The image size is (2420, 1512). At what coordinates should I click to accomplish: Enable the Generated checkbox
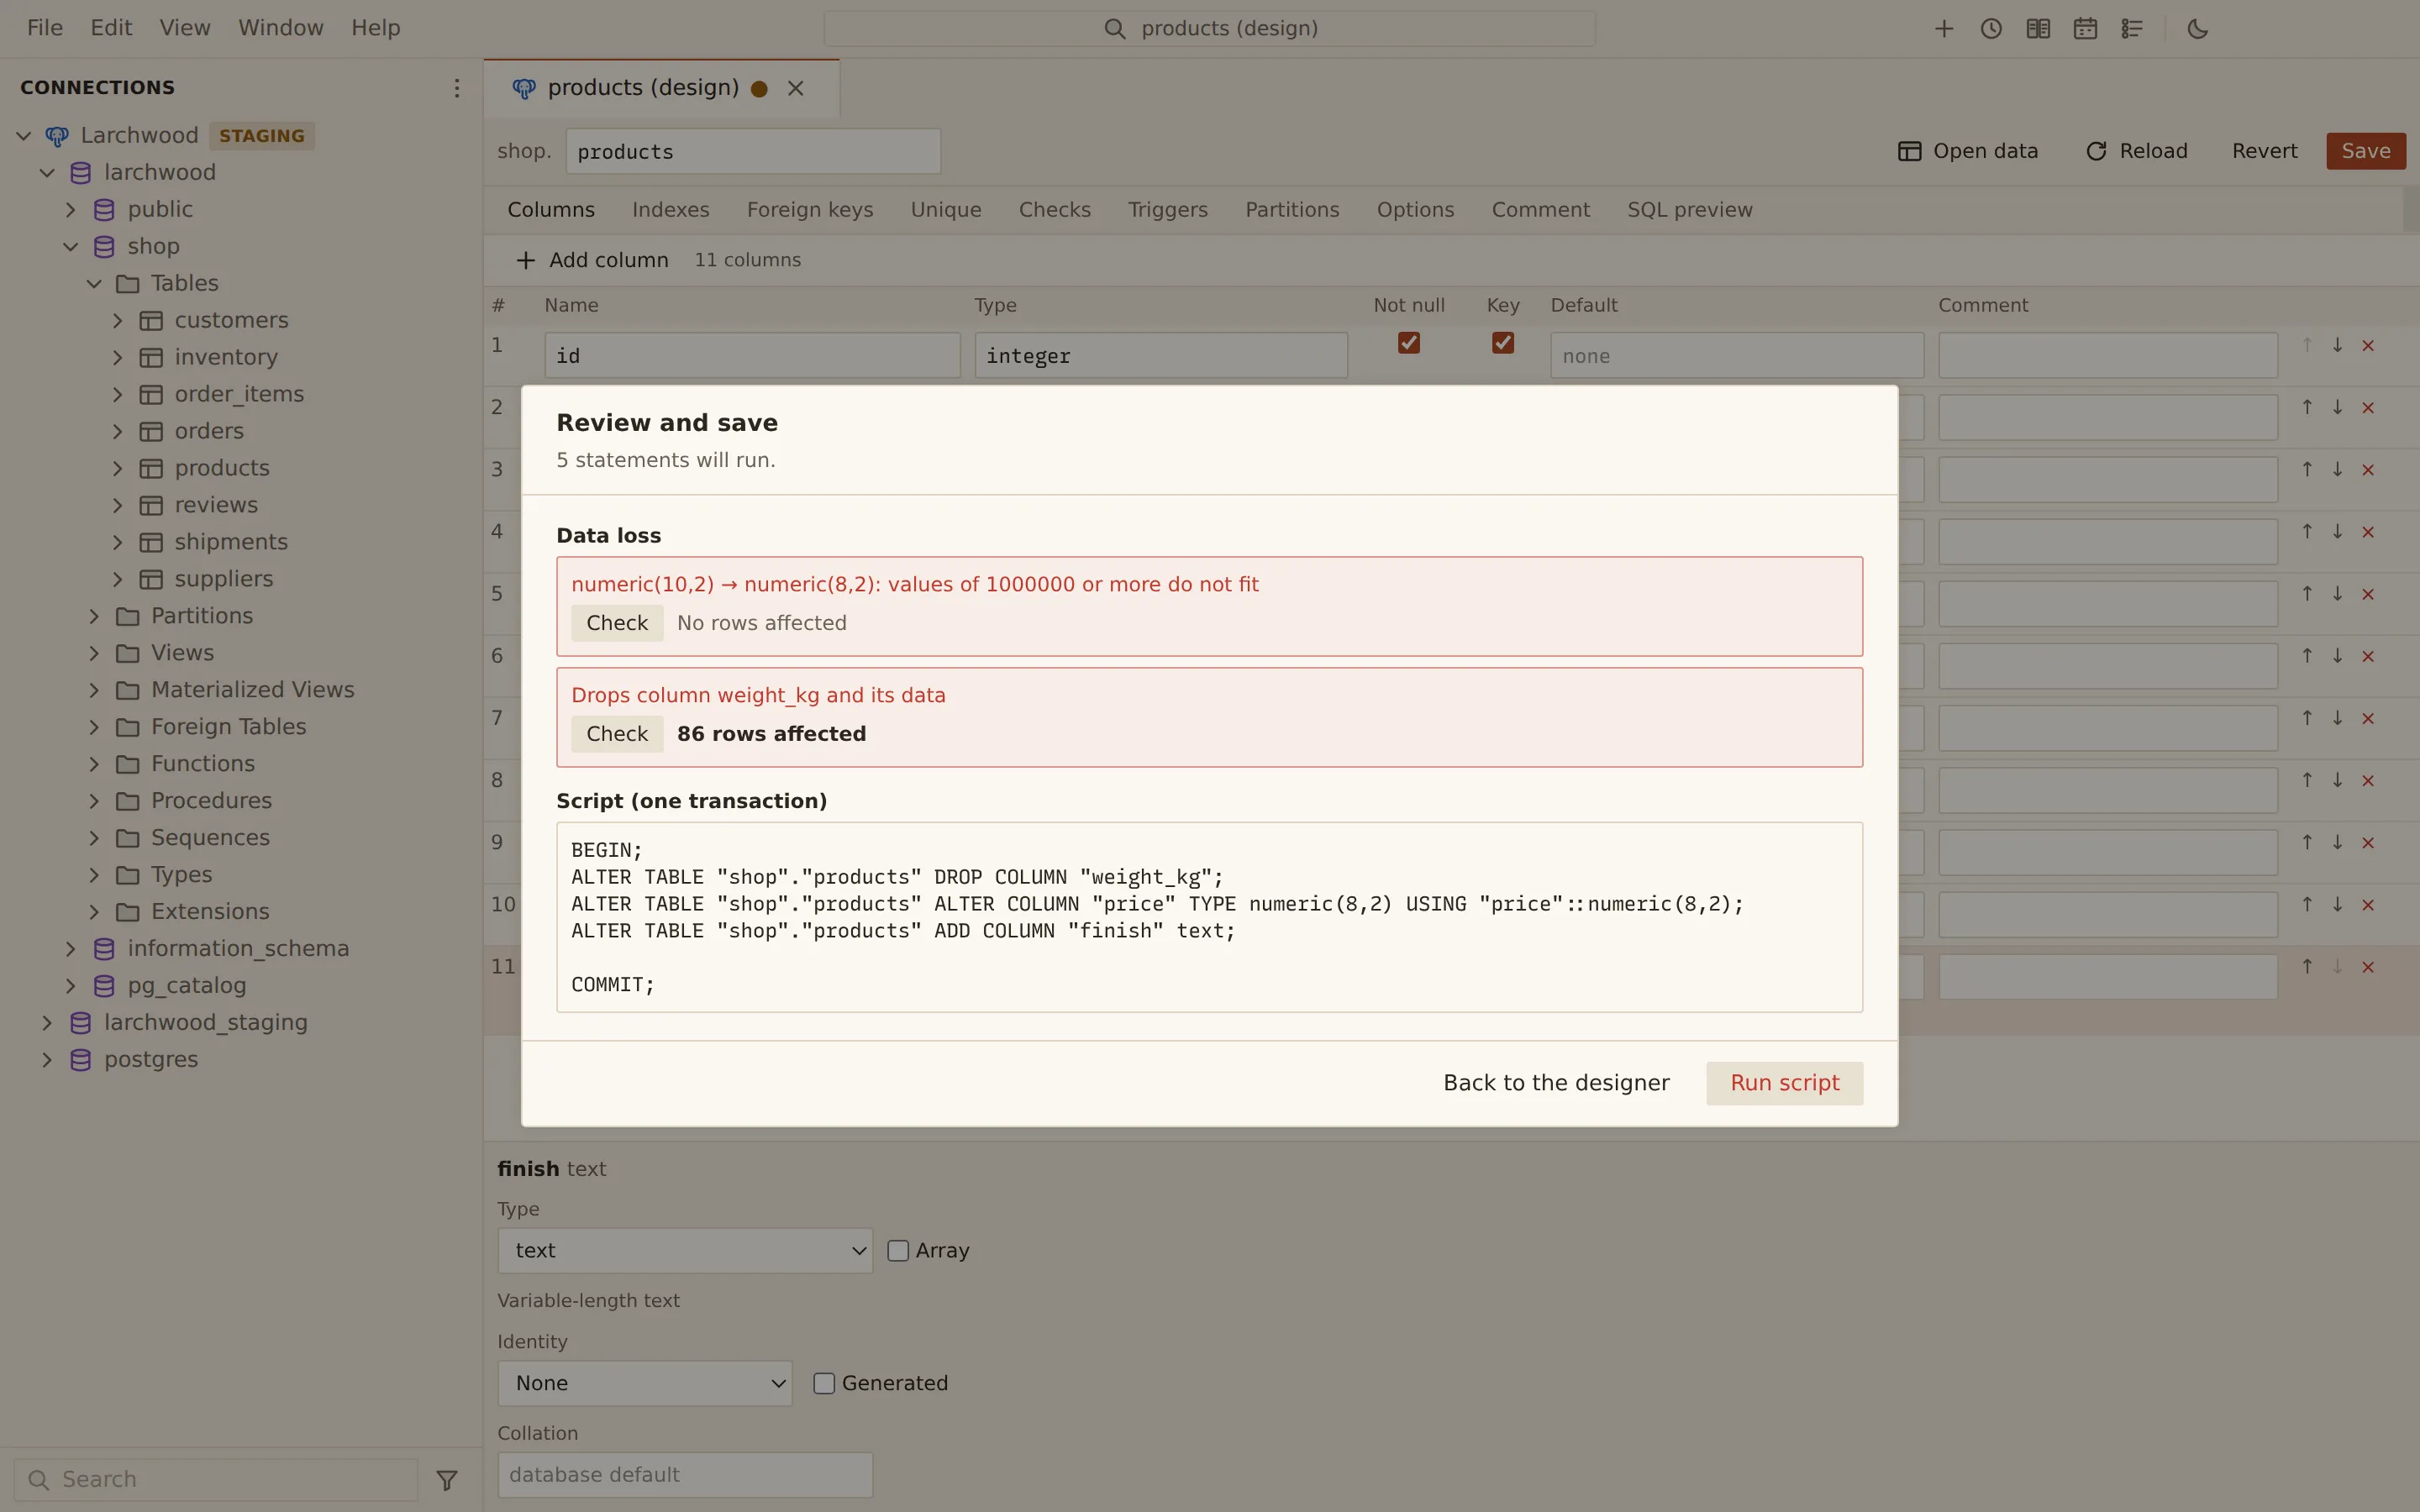pos(824,1384)
